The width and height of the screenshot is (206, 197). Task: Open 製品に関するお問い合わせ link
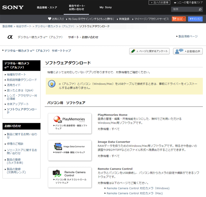(x=22, y=136)
